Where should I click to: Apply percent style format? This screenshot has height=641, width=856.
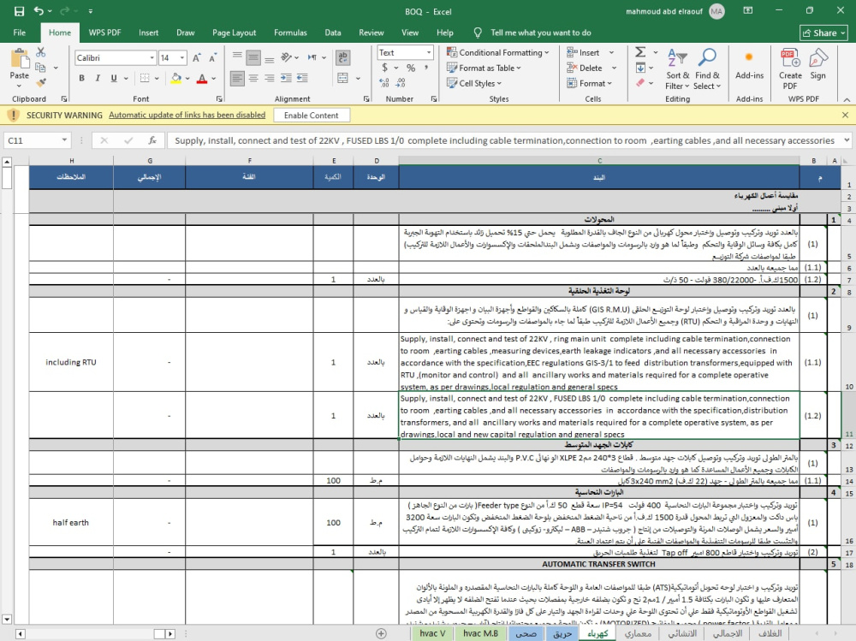[411, 68]
